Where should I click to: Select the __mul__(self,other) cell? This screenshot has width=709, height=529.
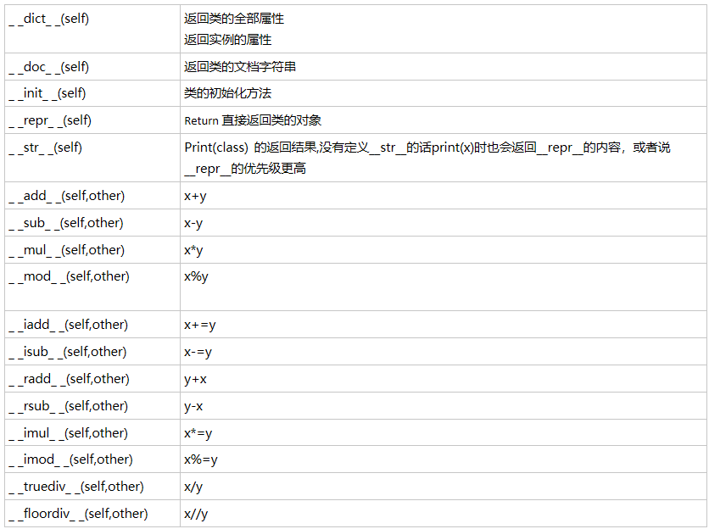click(x=66, y=250)
